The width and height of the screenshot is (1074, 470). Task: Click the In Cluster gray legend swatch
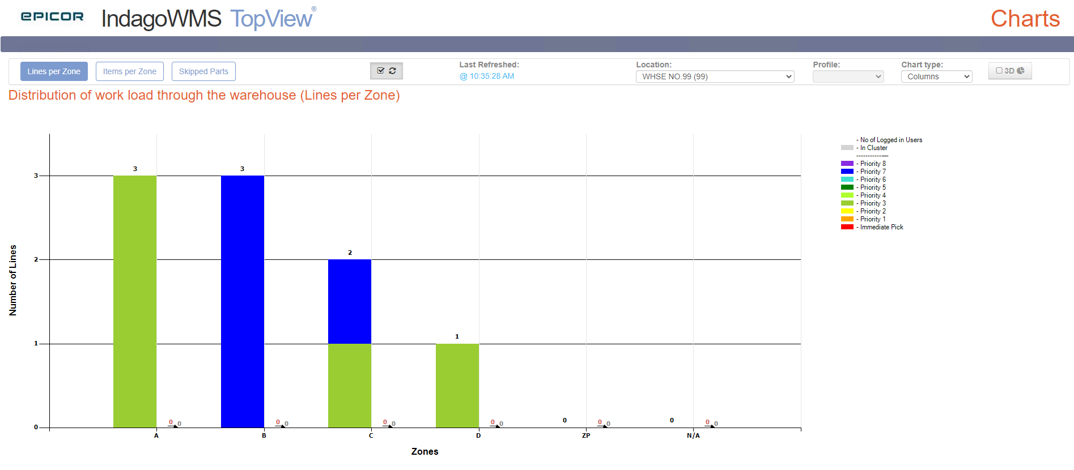[x=847, y=148]
